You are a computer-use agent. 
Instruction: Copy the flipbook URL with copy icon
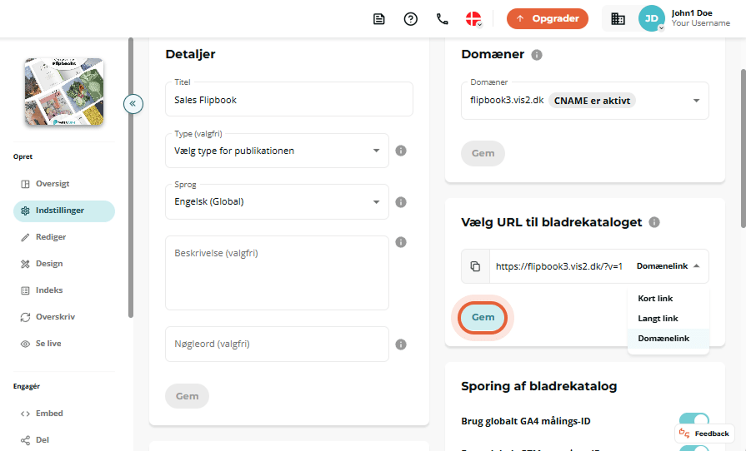(x=475, y=266)
